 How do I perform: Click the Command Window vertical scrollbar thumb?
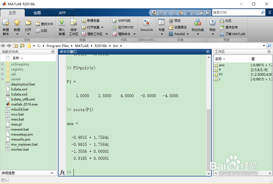point(209,140)
